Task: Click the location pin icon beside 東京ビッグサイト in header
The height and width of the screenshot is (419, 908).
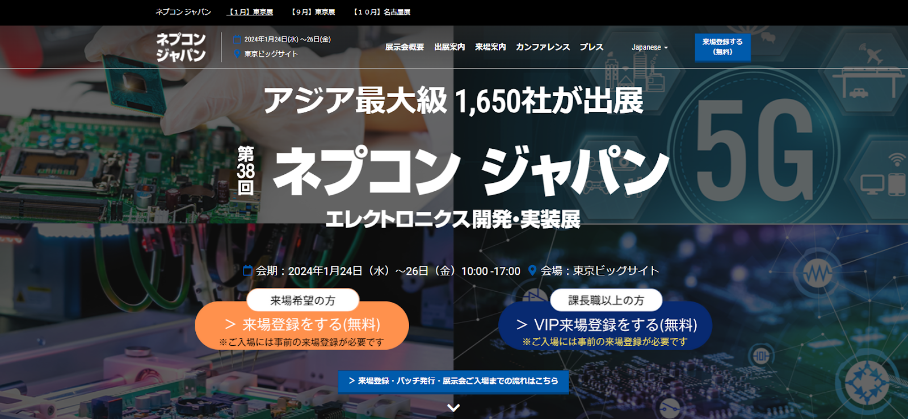Action: pos(237,53)
